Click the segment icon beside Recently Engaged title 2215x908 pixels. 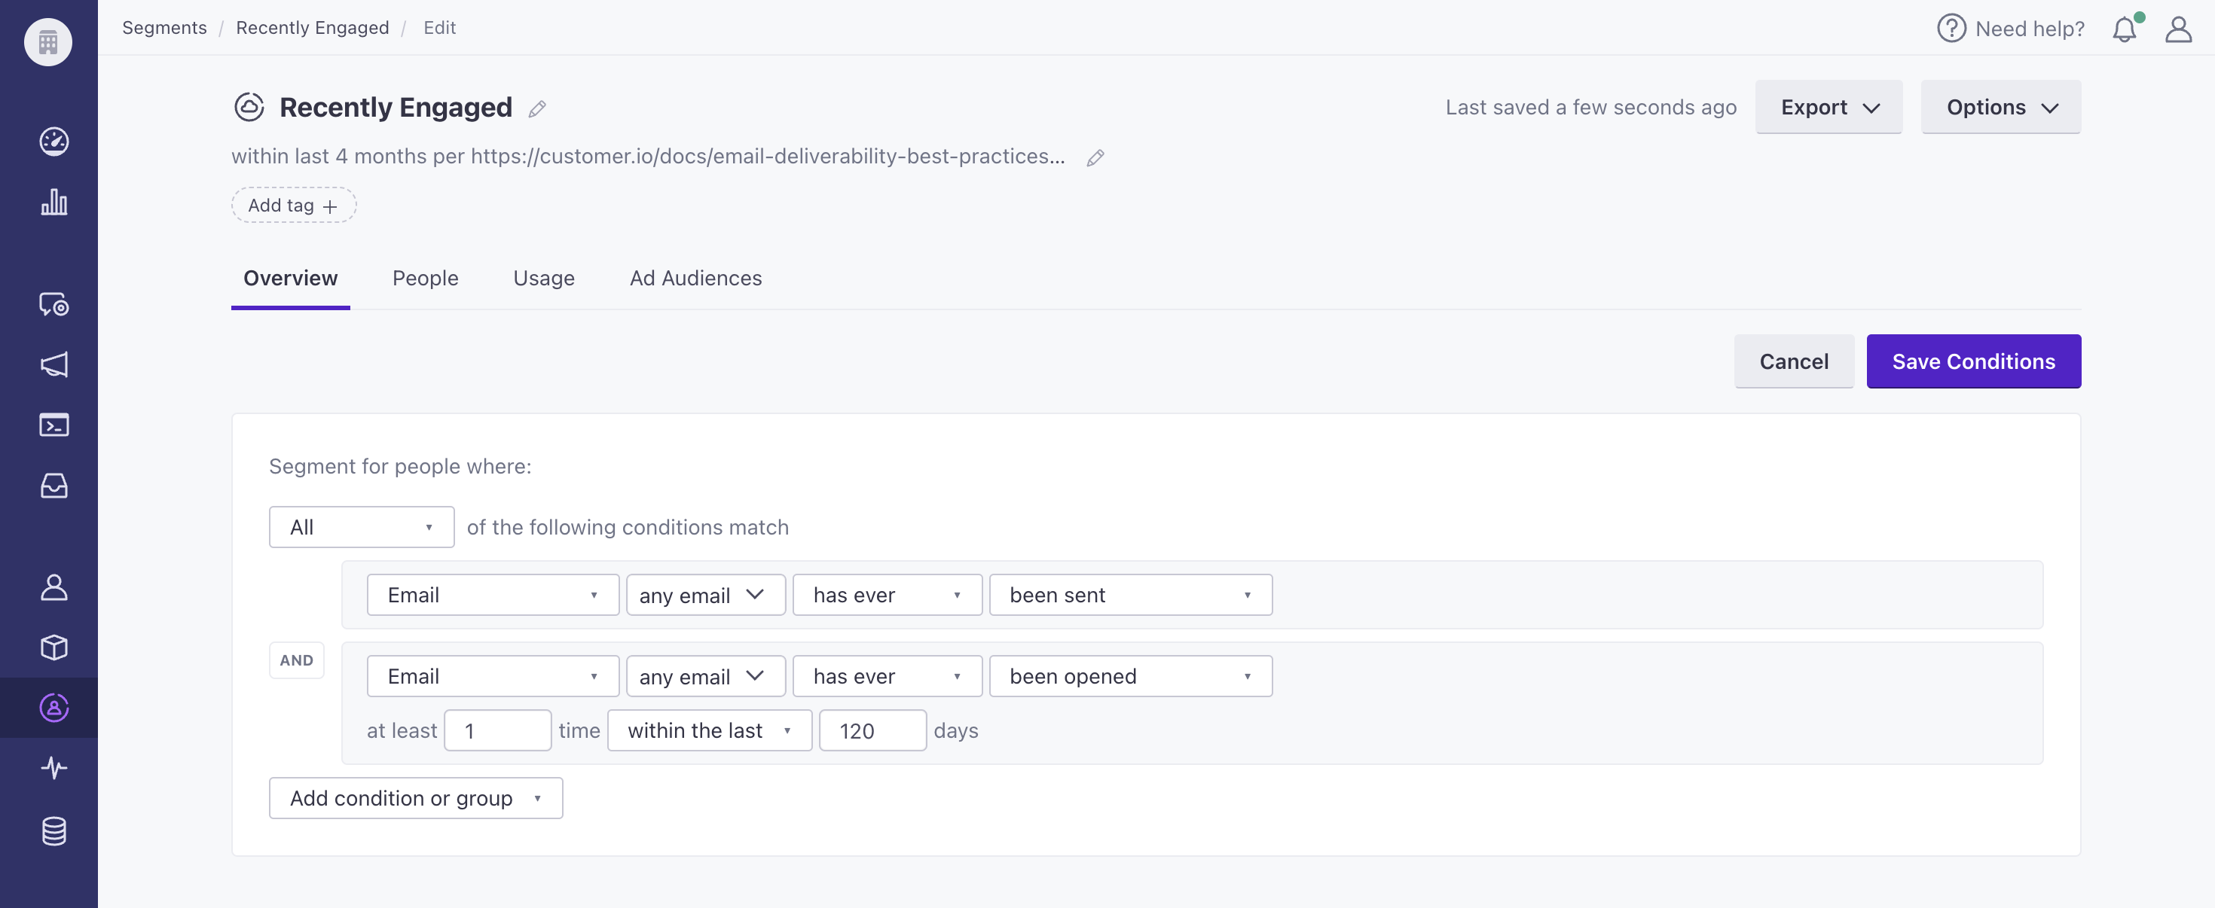tap(249, 108)
